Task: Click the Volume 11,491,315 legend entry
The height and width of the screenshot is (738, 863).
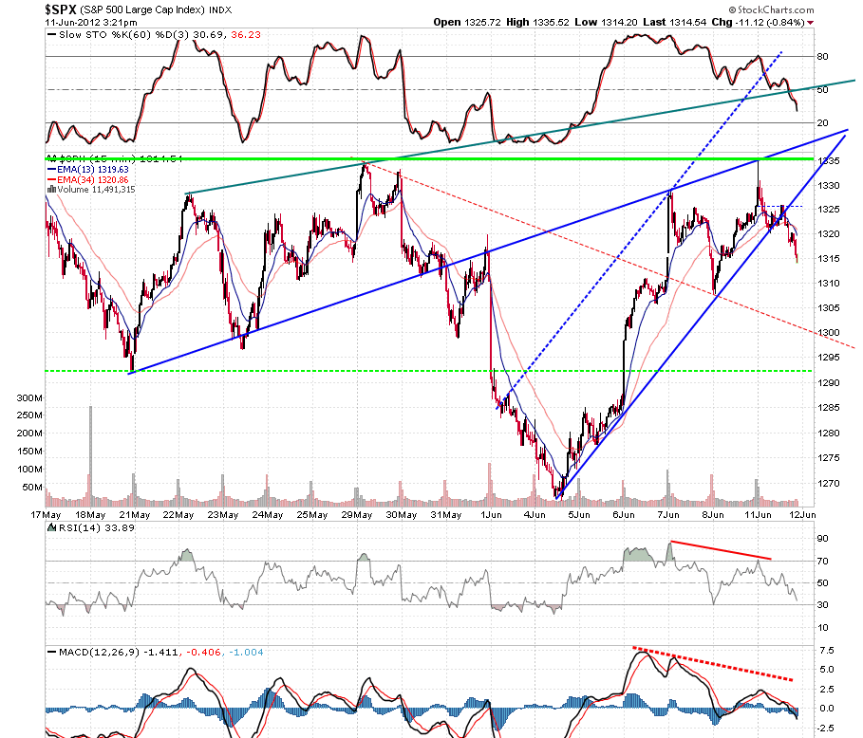Action: [x=96, y=190]
